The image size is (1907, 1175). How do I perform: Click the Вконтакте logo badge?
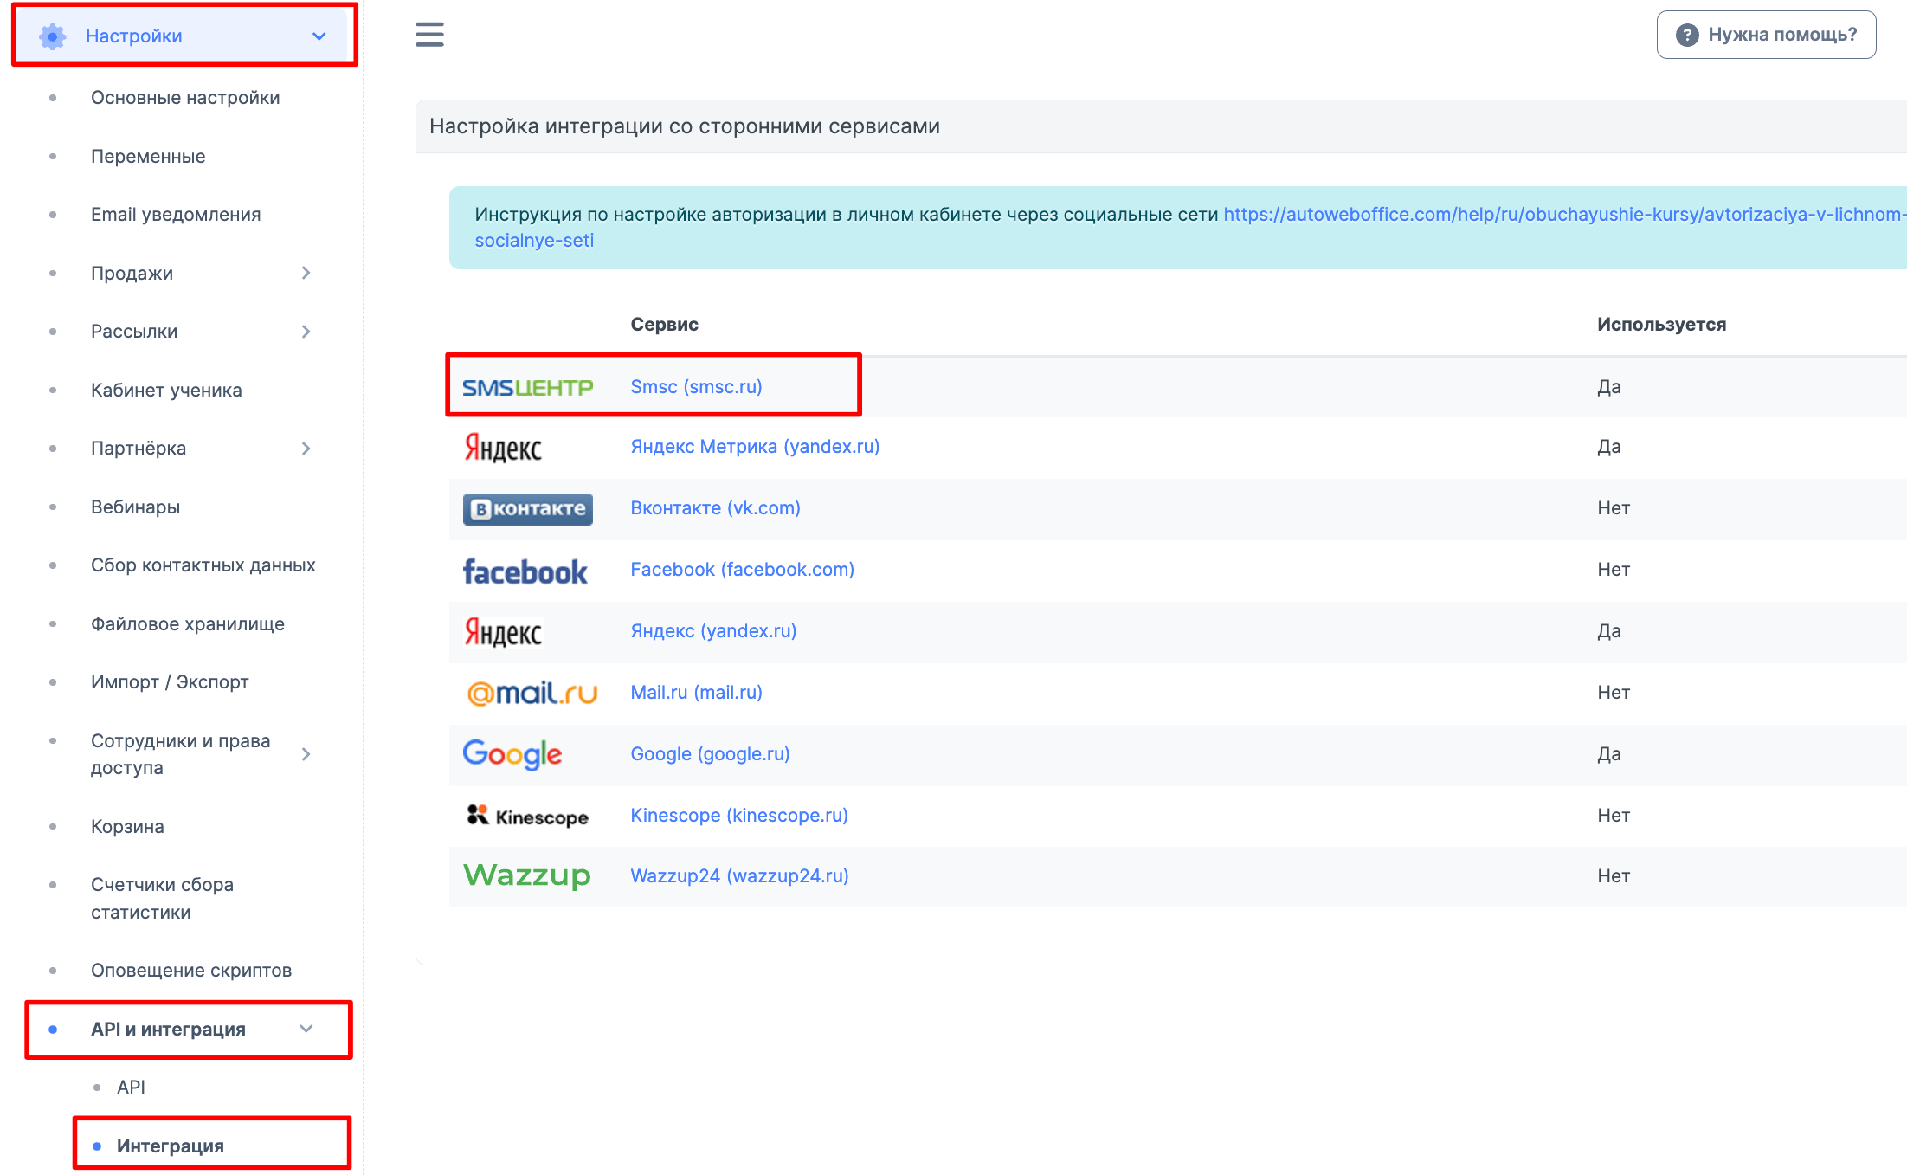(527, 509)
